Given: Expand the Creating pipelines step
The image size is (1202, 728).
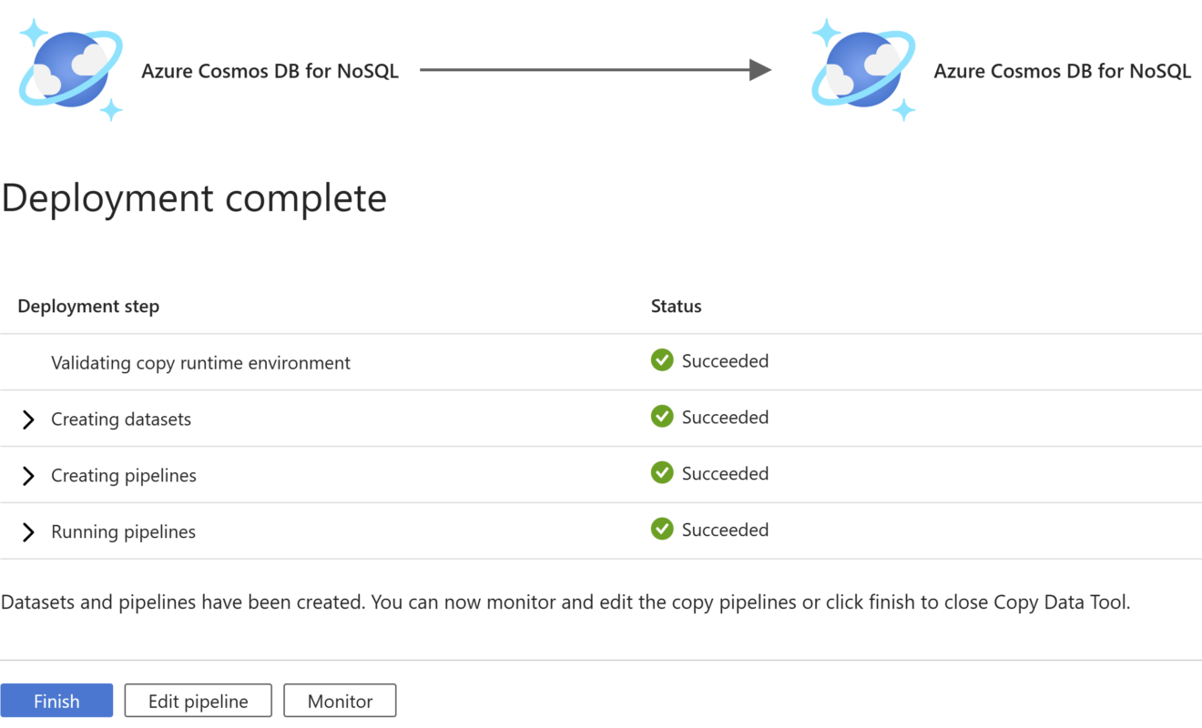Looking at the screenshot, I should (x=27, y=475).
